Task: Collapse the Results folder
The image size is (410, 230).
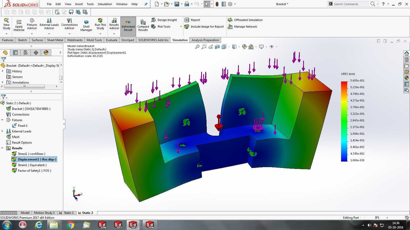Action: (3, 148)
